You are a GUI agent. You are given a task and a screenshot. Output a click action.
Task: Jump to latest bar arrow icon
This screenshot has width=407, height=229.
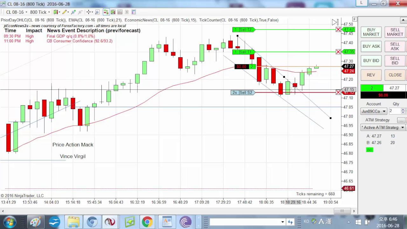335,22
